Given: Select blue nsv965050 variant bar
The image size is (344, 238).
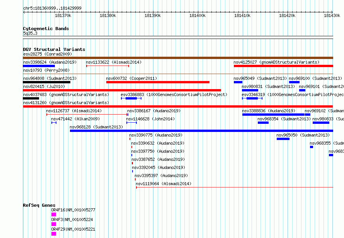Looking at the screenshot, I should pos(283,139).
